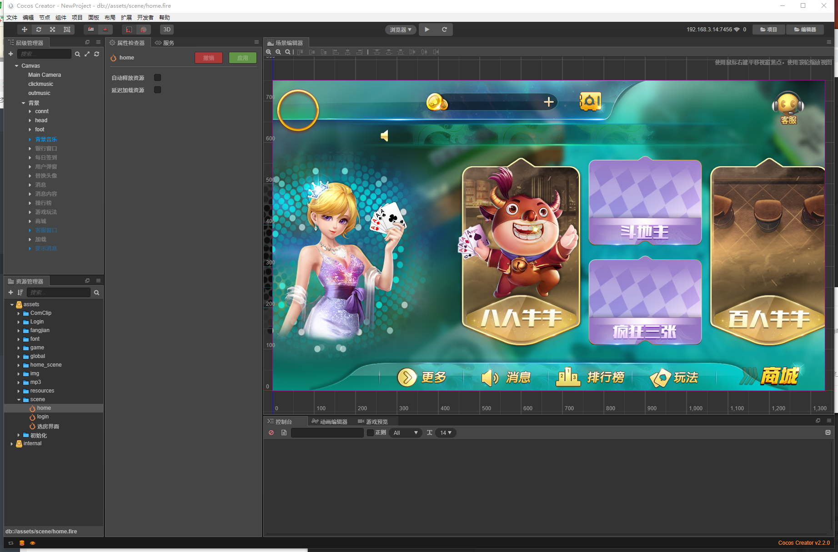The height and width of the screenshot is (552, 838).
Task: Select the login scene asset
Action: (x=43, y=417)
